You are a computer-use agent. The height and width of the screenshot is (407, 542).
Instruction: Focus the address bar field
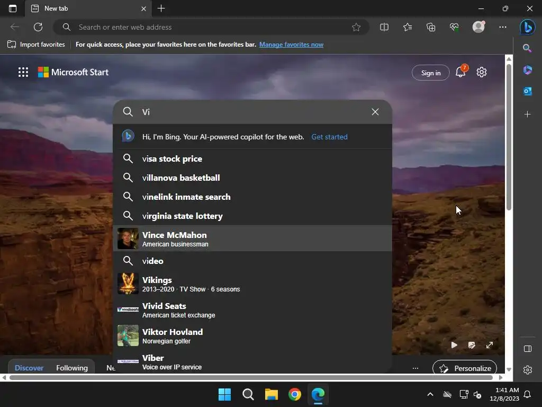(212, 27)
